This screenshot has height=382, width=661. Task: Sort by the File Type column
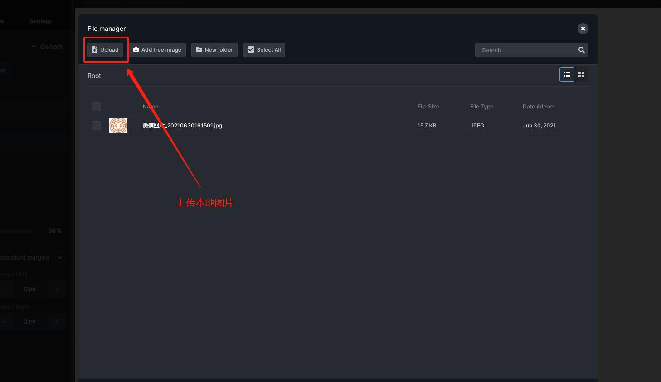(481, 107)
